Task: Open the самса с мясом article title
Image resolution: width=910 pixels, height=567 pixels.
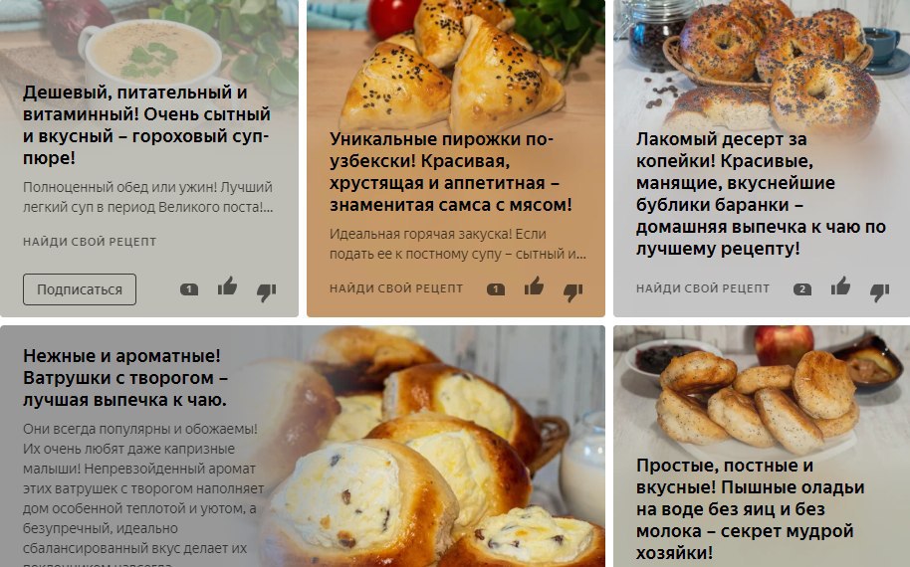Action: pos(451,172)
